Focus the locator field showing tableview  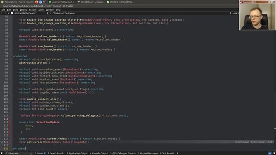tap(19, 153)
